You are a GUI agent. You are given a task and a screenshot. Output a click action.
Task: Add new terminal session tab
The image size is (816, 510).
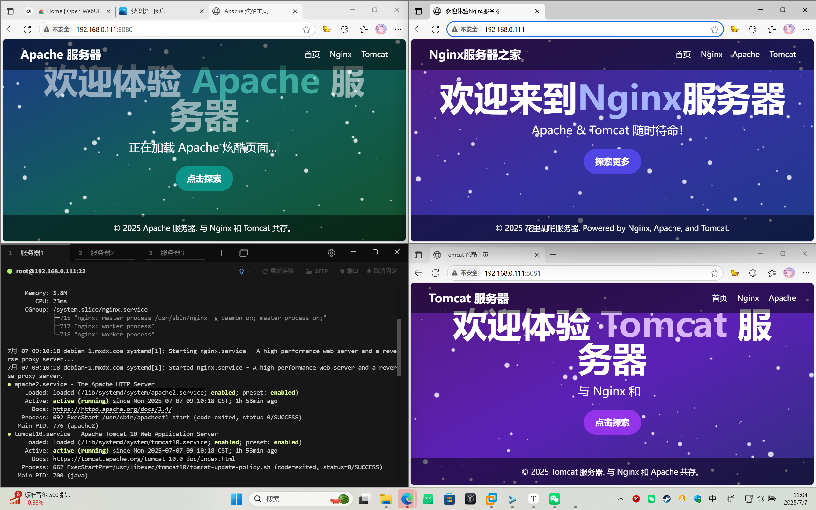click(x=221, y=253)
